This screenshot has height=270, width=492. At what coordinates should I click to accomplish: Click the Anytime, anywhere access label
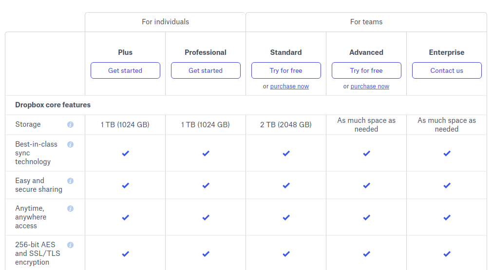pos(31,217)
